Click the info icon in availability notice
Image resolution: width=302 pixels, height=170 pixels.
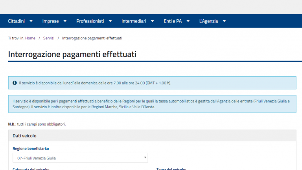[15, 83]
